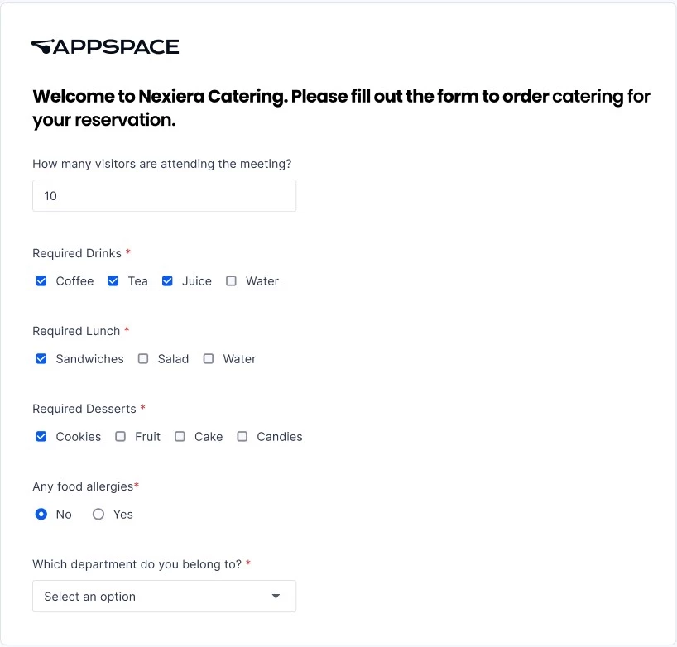Uncheck the Cookies dessert checkbox
Image resolution: width=677 pixels, height=647 pixels.
point(41,436)
